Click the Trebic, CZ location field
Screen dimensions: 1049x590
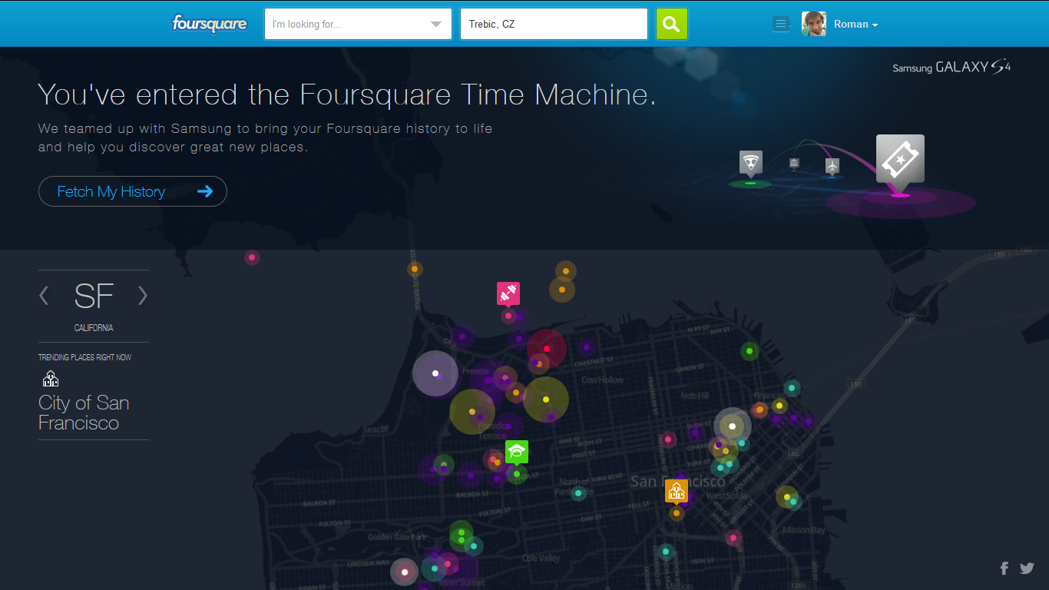coord(553,24)
